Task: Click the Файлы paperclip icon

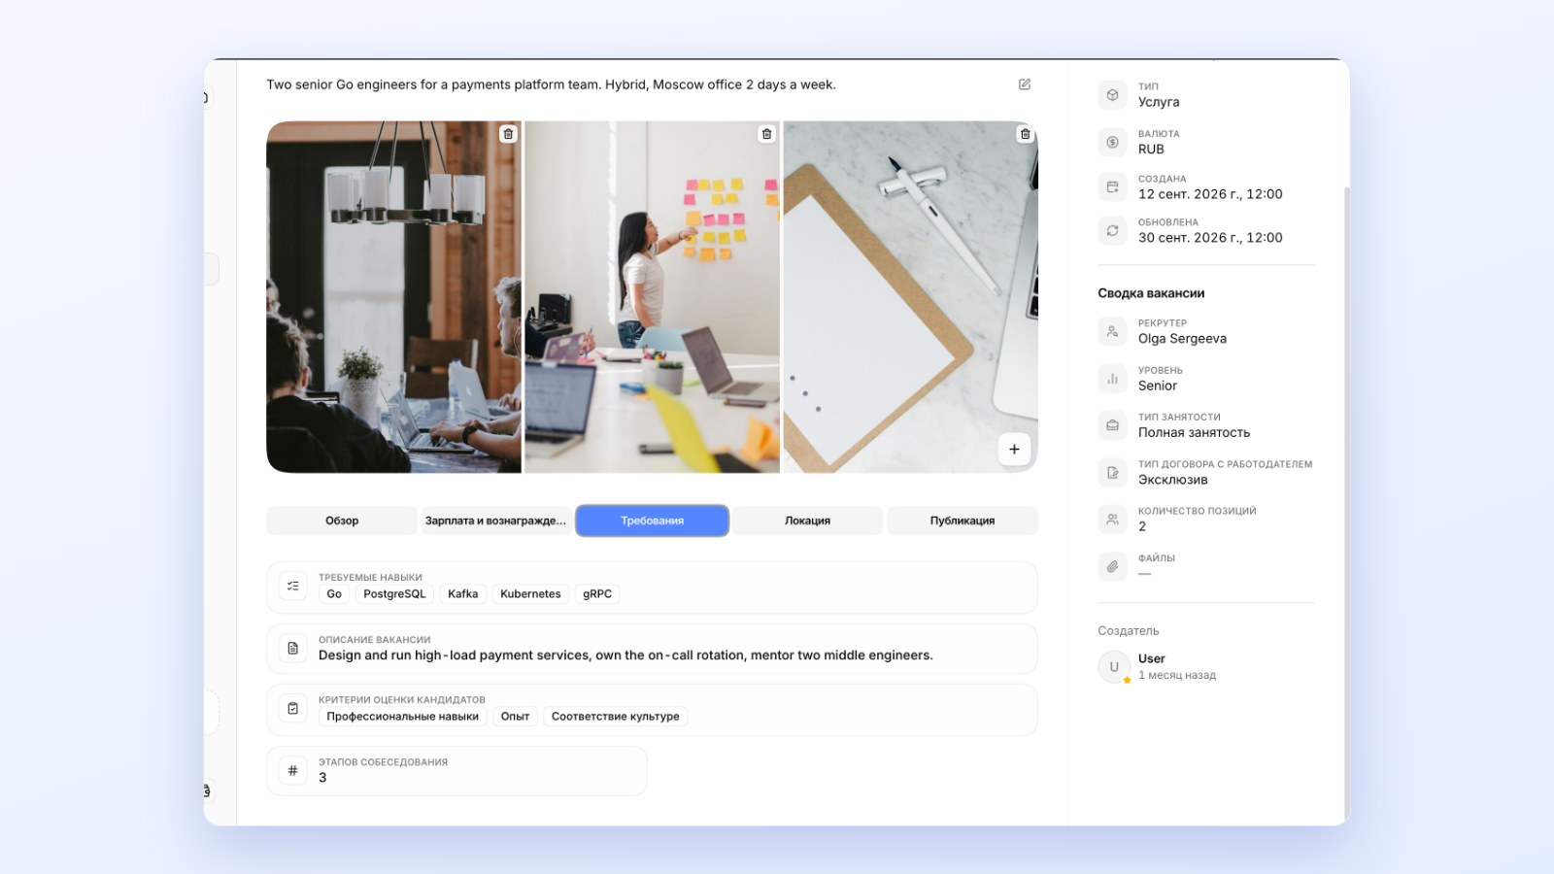Action: click(1113, 566)
